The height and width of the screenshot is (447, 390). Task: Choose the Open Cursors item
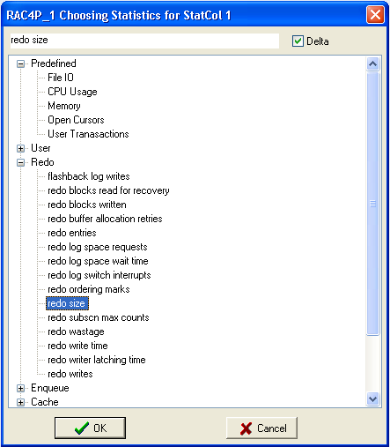[x=76, y=120]
